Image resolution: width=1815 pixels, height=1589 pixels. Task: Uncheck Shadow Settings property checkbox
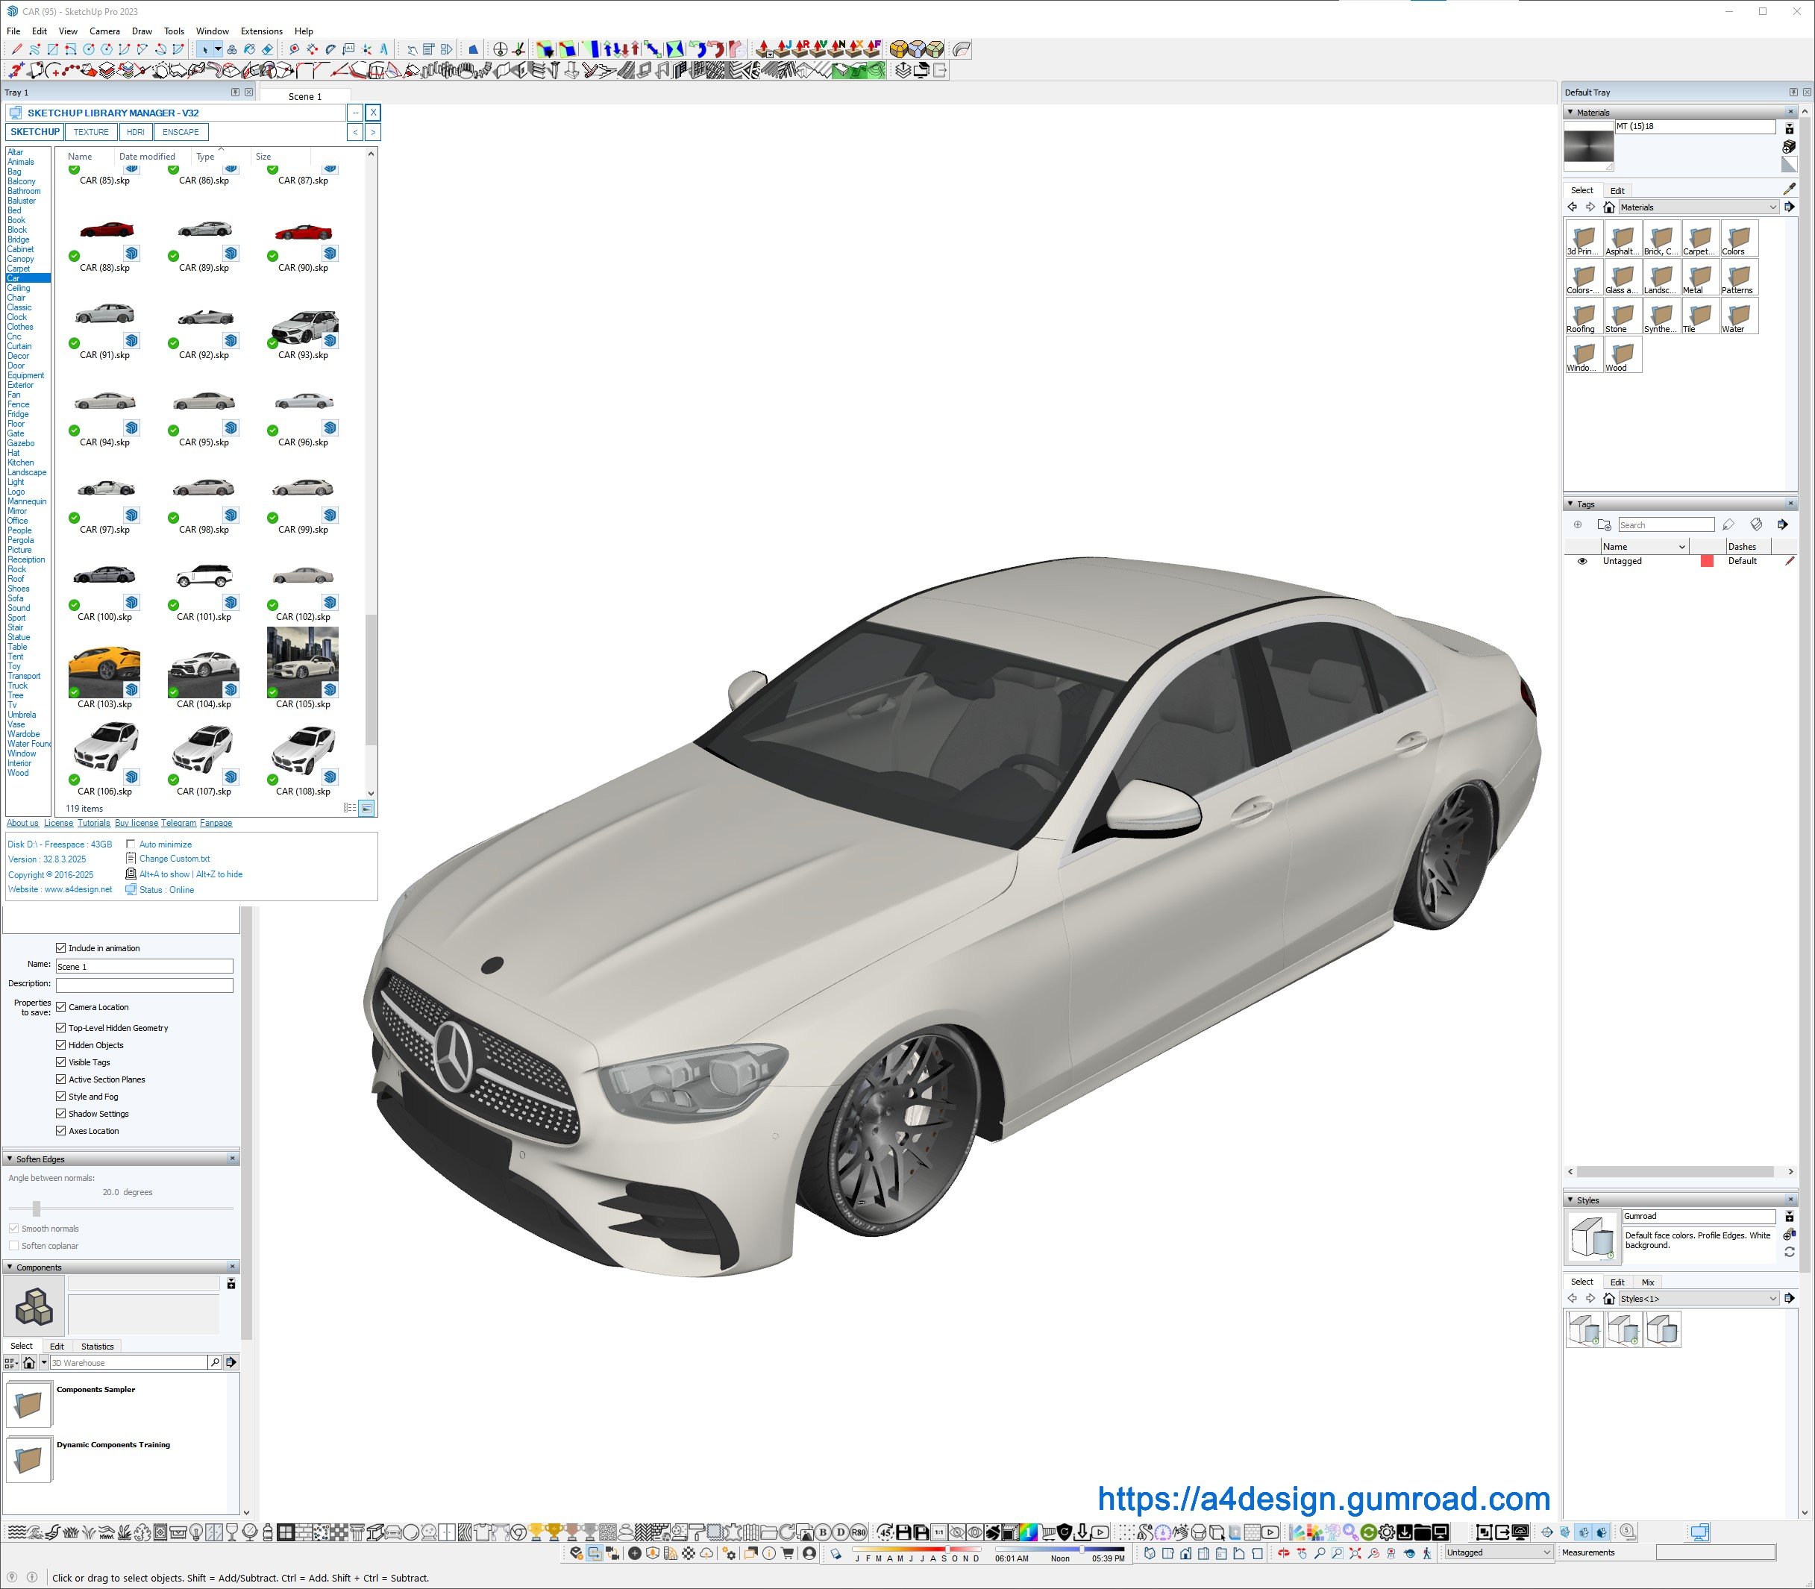pos(61,1114)
